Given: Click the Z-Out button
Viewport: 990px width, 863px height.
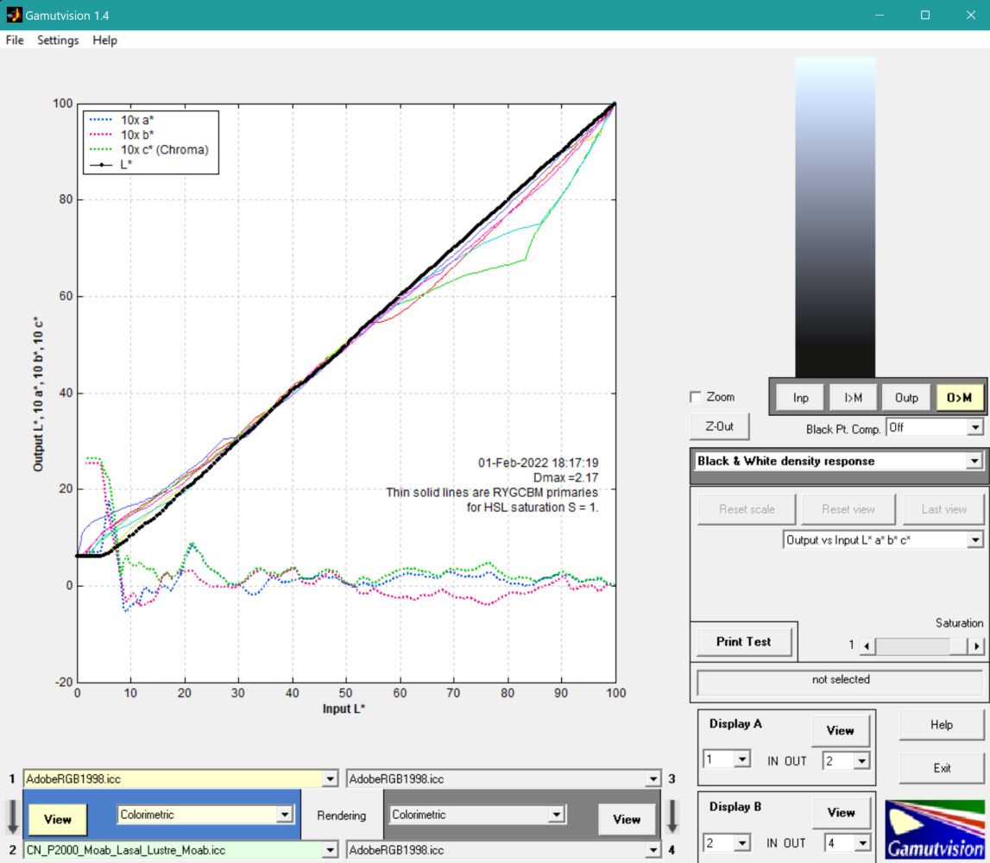Looking at the screenshot, I should [719, 426].
